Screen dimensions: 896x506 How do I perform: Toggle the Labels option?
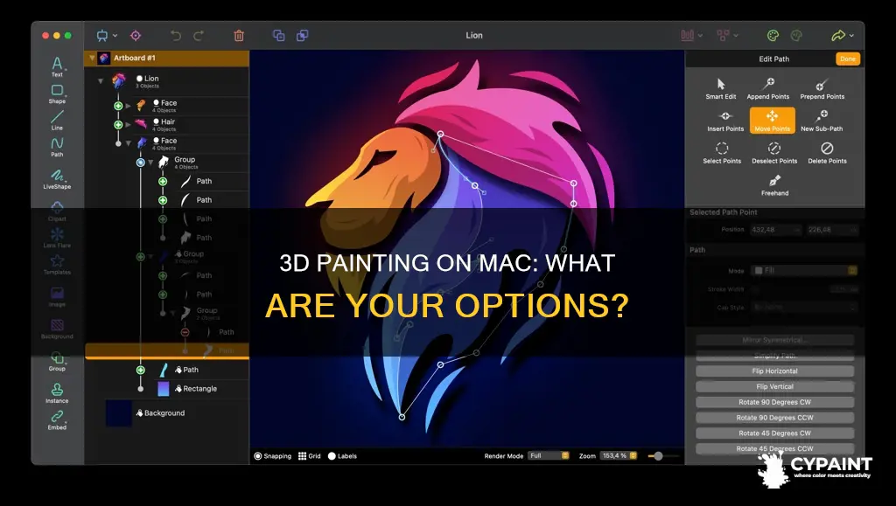pos(342,456)
